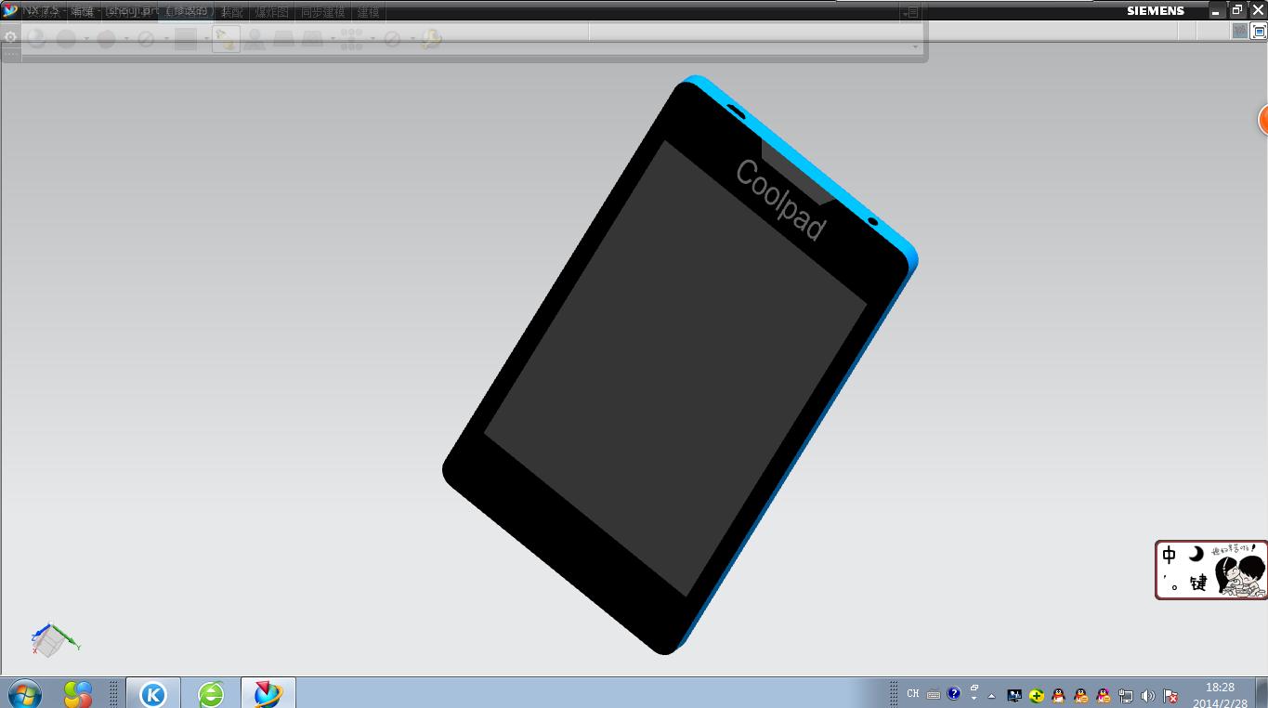Switch to the NX taskbar button
Screen dimensions: 1268x708
(x=268, y=693)
